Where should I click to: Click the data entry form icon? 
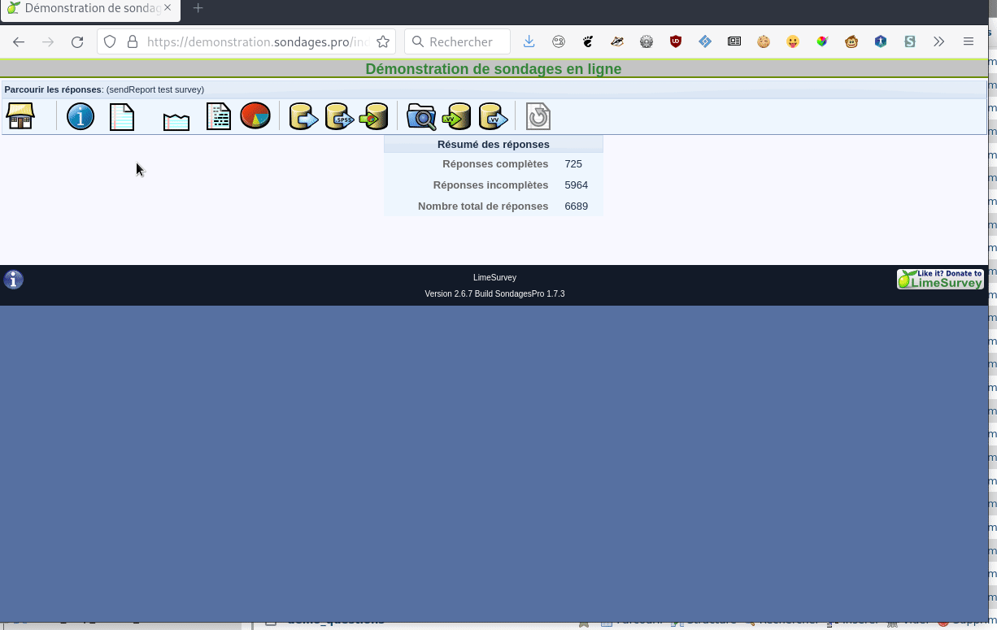pyautogui.click(x=219, y=117)
